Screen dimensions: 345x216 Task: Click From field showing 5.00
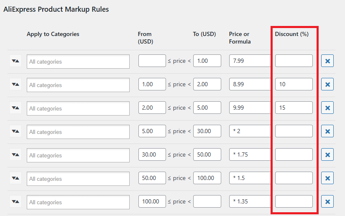click(152, 131)
